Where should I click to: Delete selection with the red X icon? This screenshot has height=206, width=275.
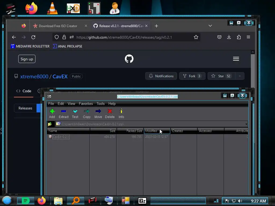click(110, 113)
